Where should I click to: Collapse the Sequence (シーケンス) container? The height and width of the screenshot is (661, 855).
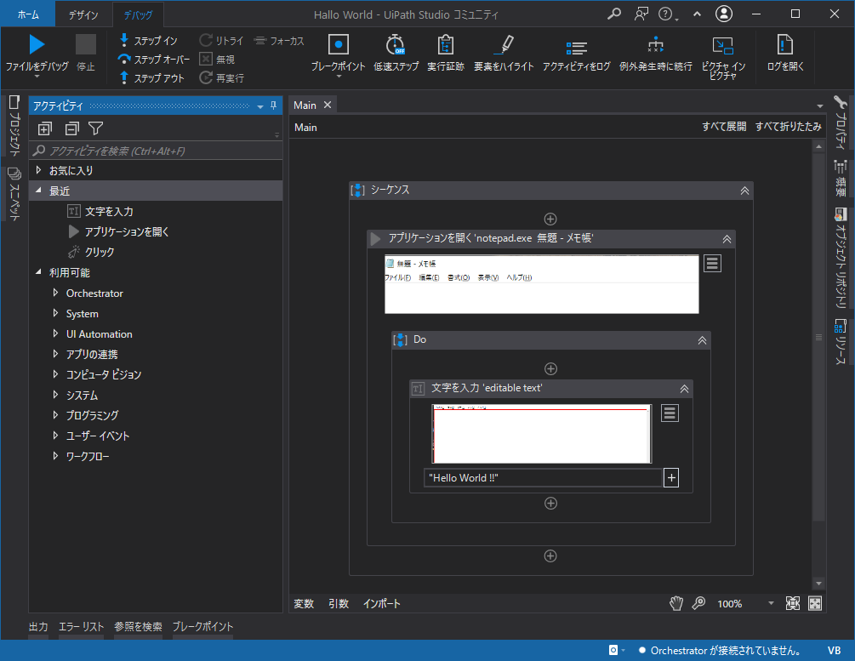point(744,191)
